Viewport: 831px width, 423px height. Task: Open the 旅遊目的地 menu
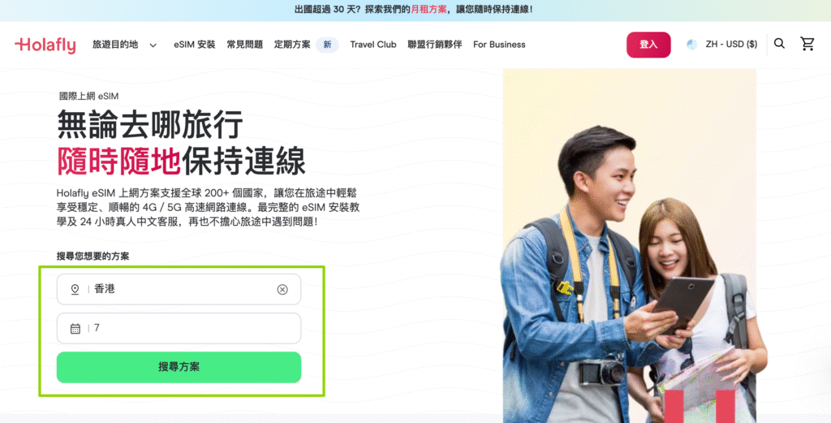pyautogui.click(x=115, y=45)
